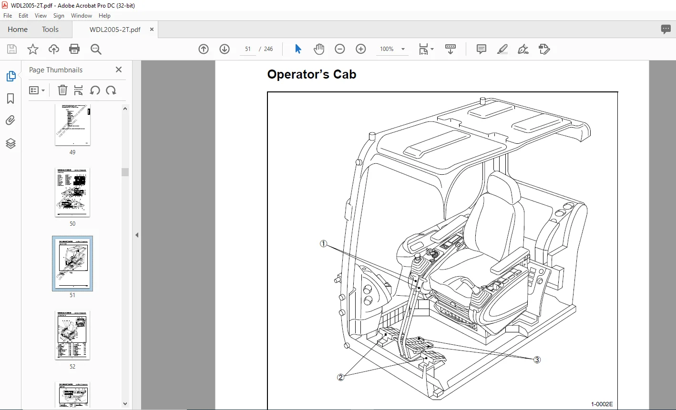Click figure number 1-0002E label
Image resolution: width=676 pixels, height=410 pixels.
[x=602, y=404]
